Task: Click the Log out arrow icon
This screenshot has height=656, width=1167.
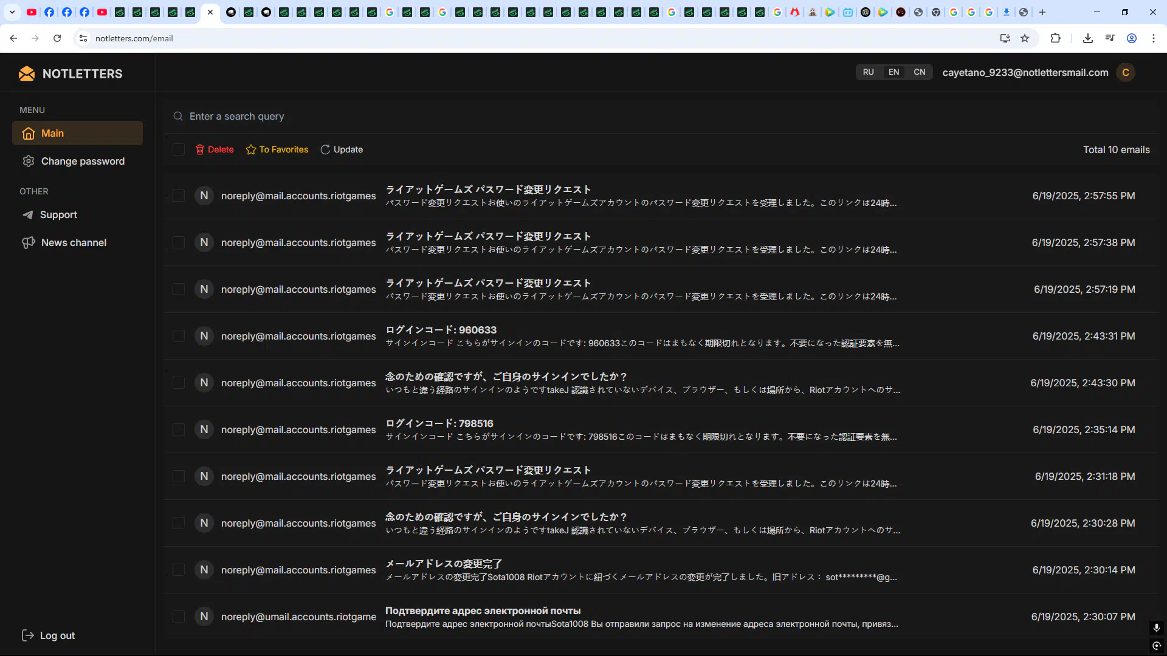Action: tap(28, 635)
